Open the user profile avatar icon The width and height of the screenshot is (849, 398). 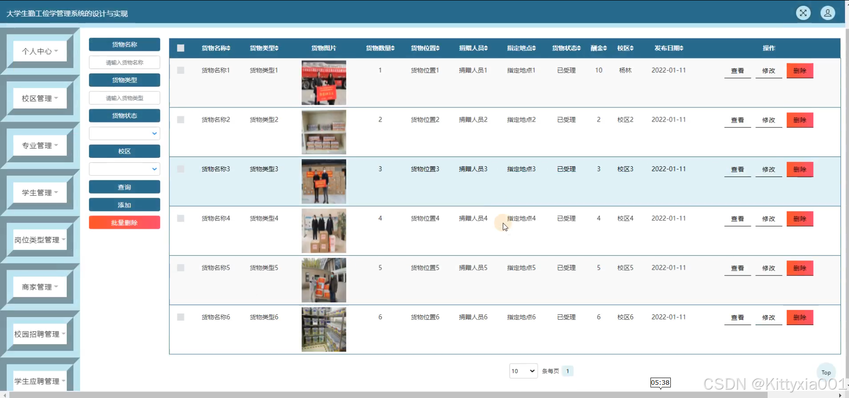pos(827,13)
